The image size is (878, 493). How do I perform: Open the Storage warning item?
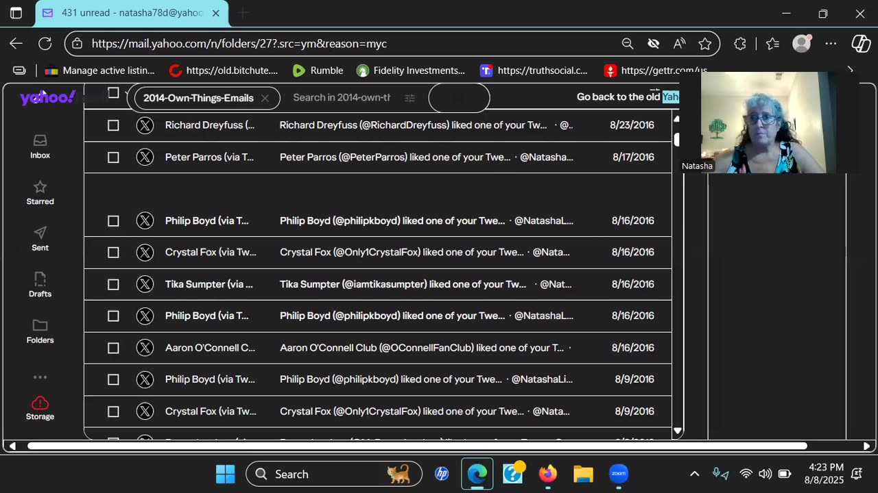click(40, 408)
